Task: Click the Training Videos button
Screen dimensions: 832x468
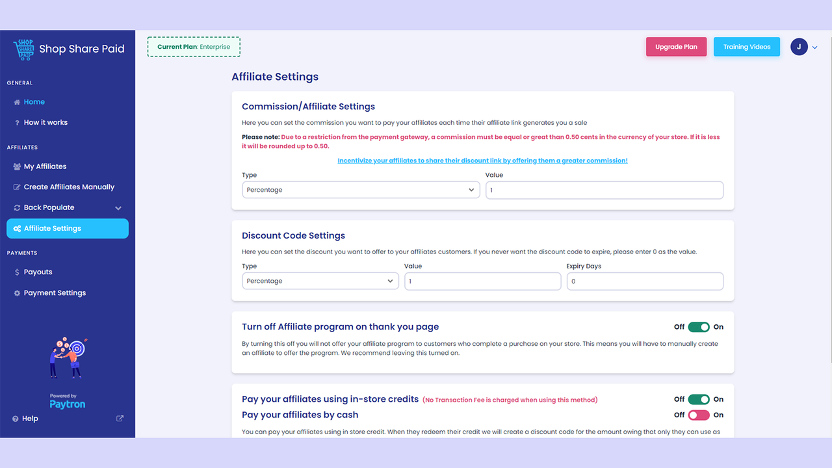Action: click(747, 47)
